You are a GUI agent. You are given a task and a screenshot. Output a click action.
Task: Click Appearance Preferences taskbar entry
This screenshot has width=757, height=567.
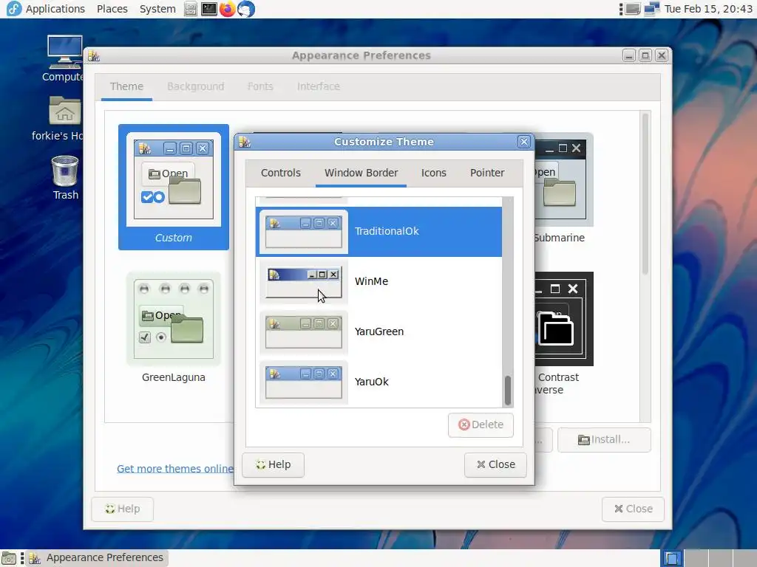pos(97,558)
